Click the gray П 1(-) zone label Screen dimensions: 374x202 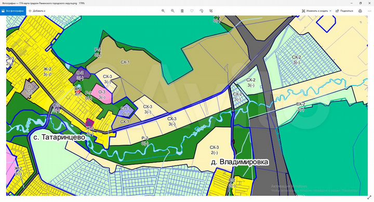click(29, 89)
